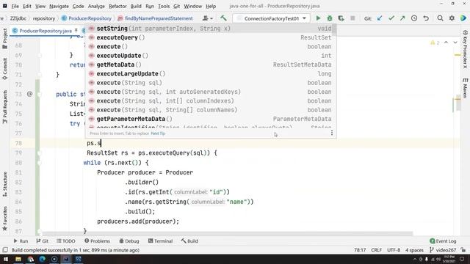Open the Event Log
The height and width of the screenshot is (264, 470).
coord(443,241)
